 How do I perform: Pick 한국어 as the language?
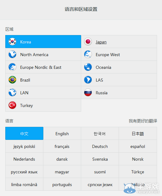100,133
